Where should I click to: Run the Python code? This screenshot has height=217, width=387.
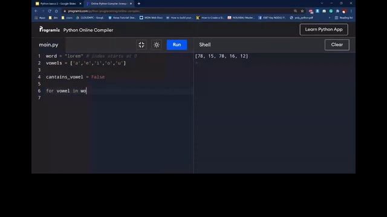click(x=177, y=45)
